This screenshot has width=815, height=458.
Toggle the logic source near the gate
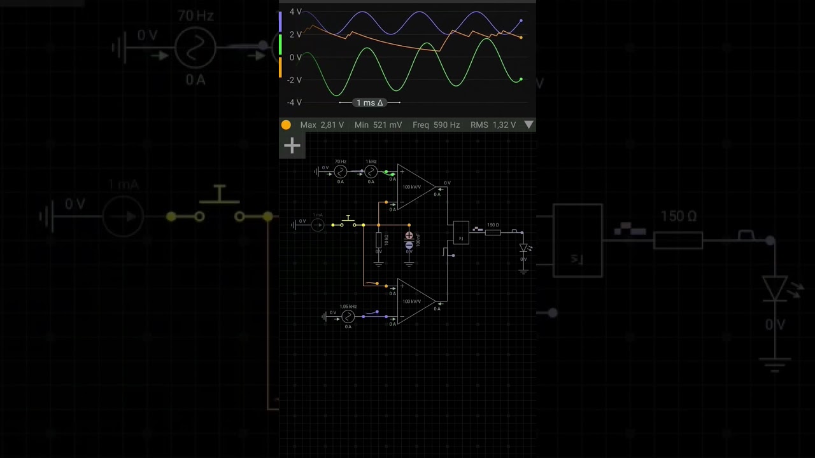click(x=448, y=253)
